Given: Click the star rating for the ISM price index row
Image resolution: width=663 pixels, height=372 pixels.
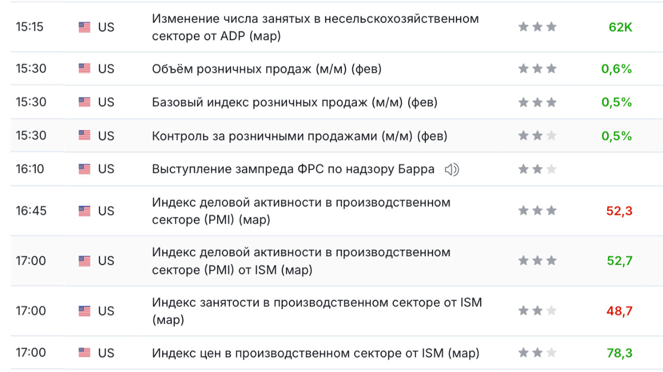Looking at the screenshot, I should [x=537, y=353].
